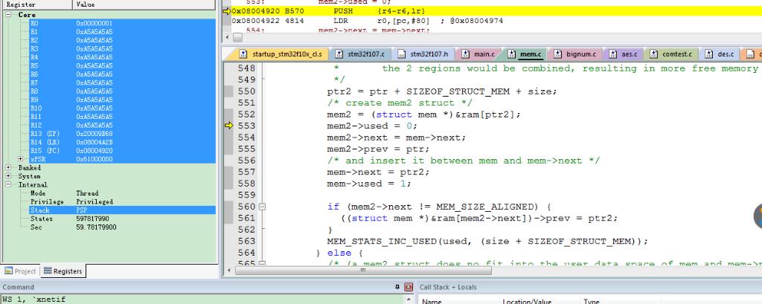The image size is (762, 304).
Task: Click the file icon on stm32f107.h tab
Action: (x=401, y=54)
